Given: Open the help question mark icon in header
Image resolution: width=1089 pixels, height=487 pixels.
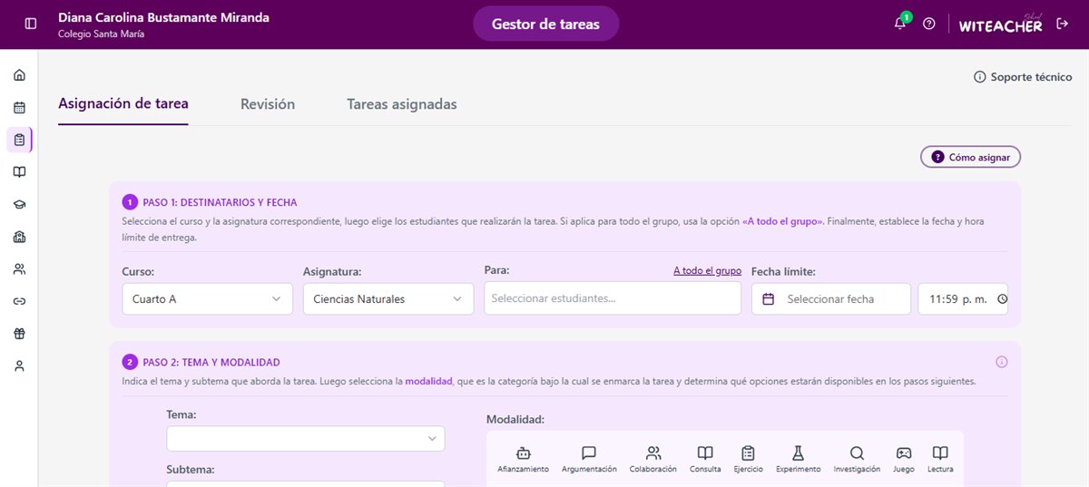Looking at the screenshot, I should pos(928,24).
